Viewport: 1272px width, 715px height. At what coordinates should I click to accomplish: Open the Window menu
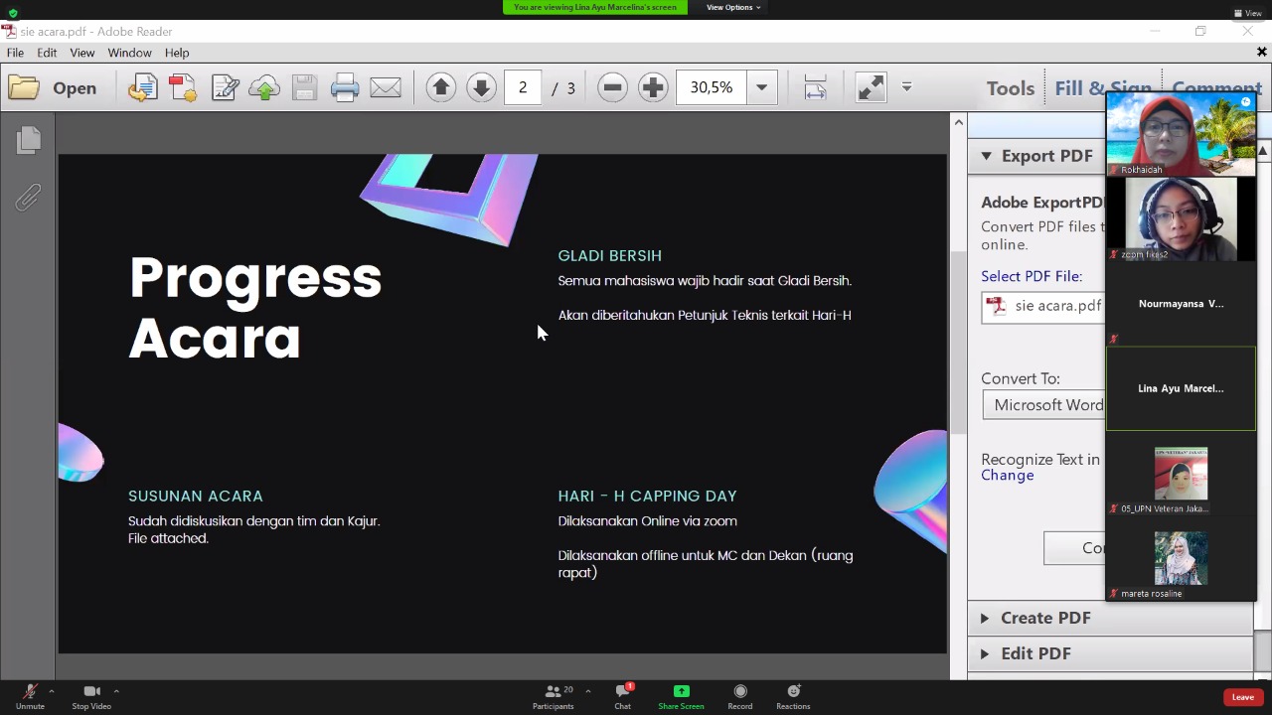129,53
